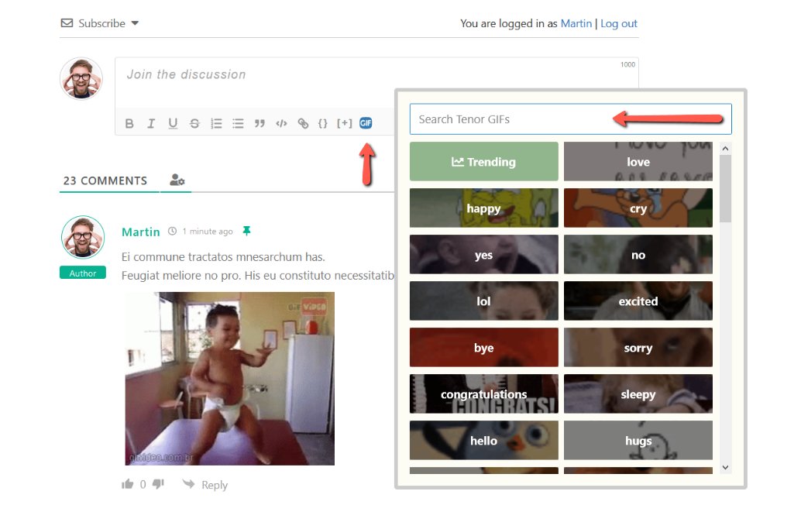
Task: Click the GIF panel scroll up arrow
Action: (x=725, y=149)
